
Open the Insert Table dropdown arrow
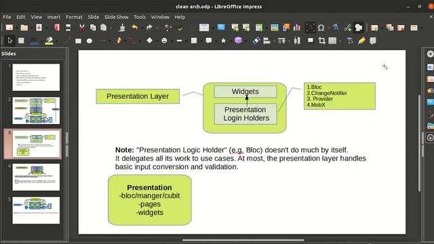(266, 28)
